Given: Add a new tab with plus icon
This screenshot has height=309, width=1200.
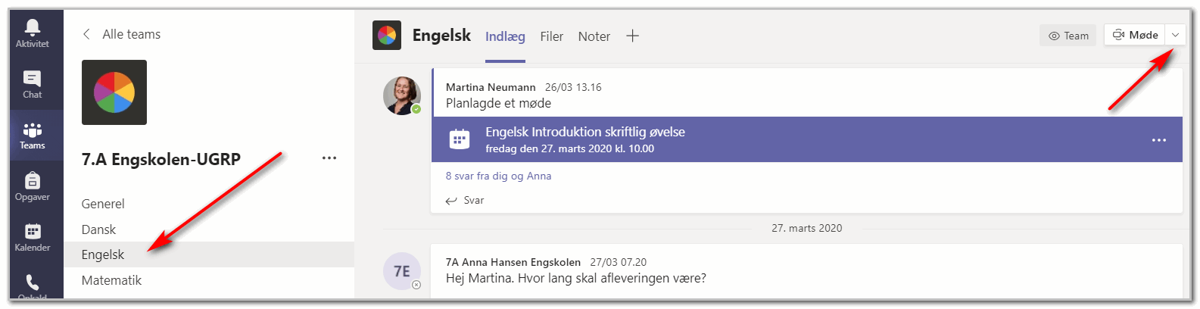Looking at the screenshot, I should 633,36.
